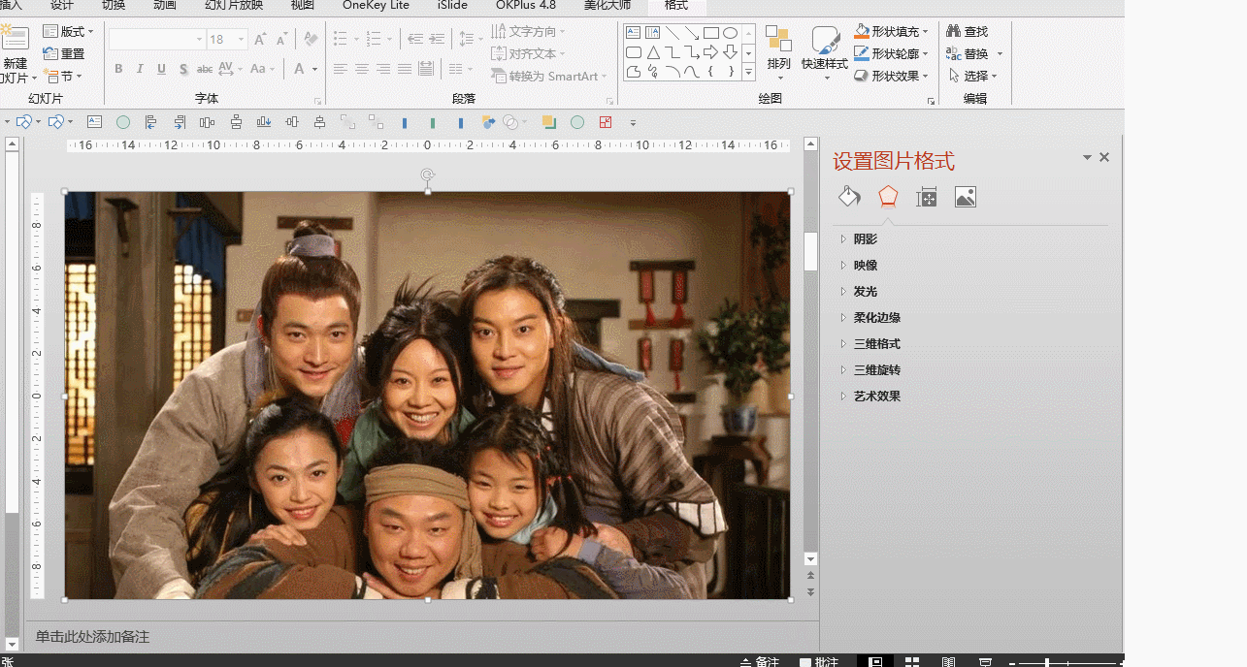Screen dimensions: 1247x667
Task: Toggle Italic text formatting
Action: pos(140,69)
